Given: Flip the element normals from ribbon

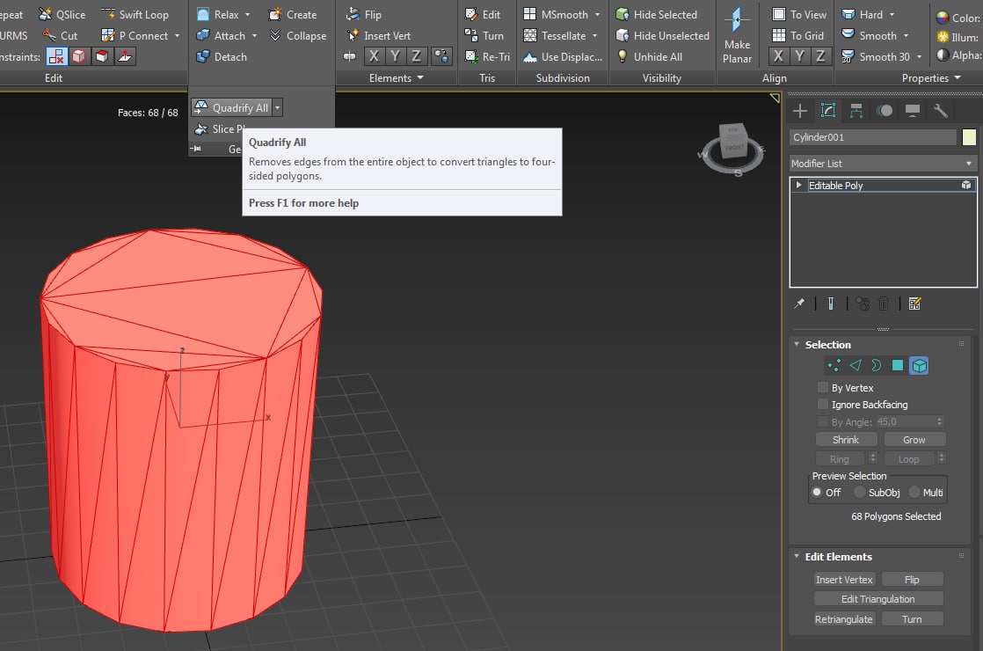Looking at the screenshot, I should click(364, 14).
